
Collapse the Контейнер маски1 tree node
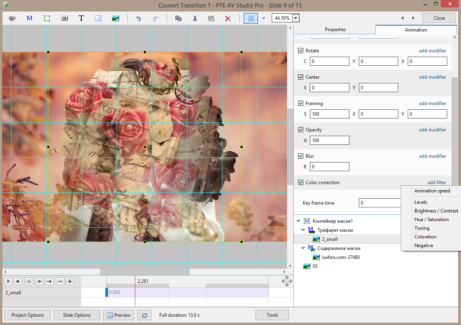coord(299,221)
